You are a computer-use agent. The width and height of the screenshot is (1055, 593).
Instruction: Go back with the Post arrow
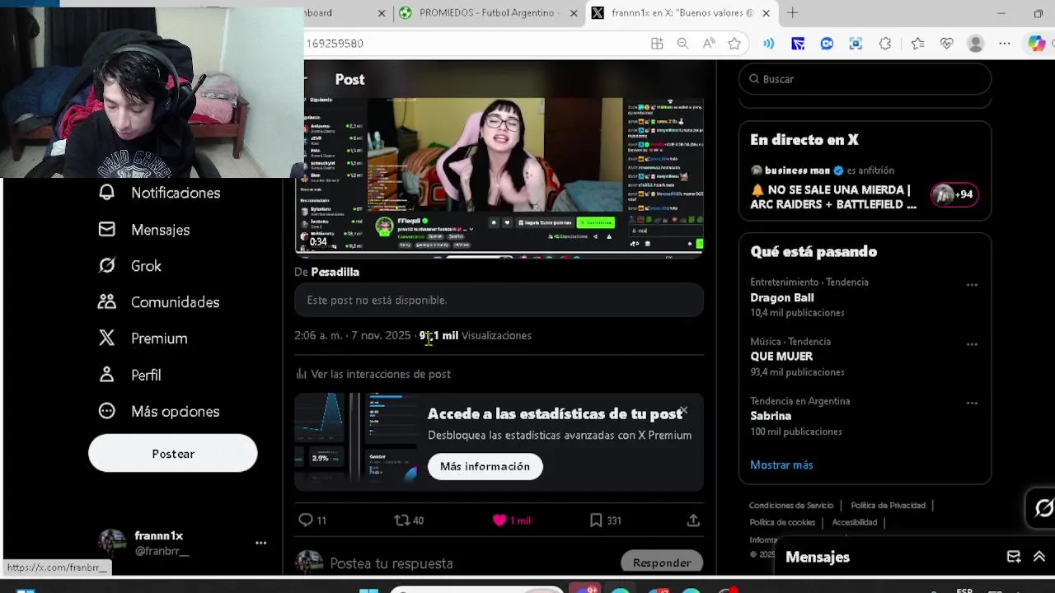(307, 79)
